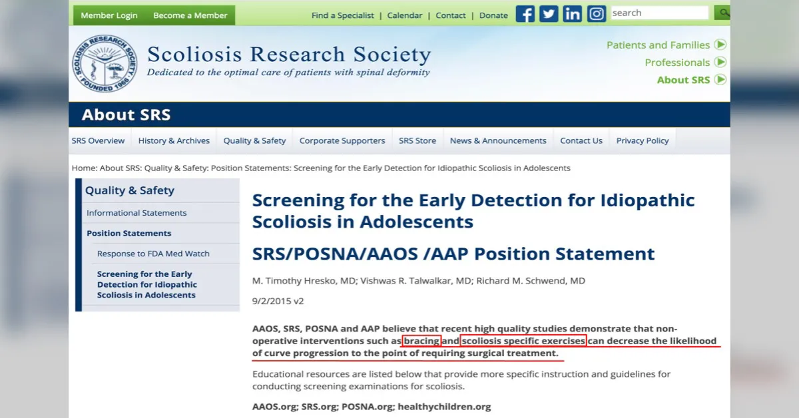Screen dimensions: 799x418
Task: Click the word bracing in the statement
Action: tap(421, 341)
